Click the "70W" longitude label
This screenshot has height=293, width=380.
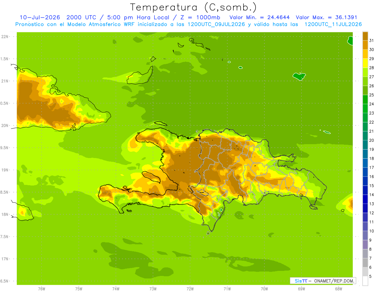[x=264, y=289]
